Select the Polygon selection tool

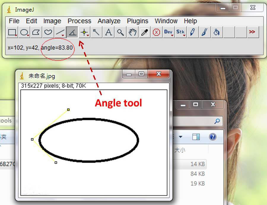pyautogui.click(x=36, y=32)
